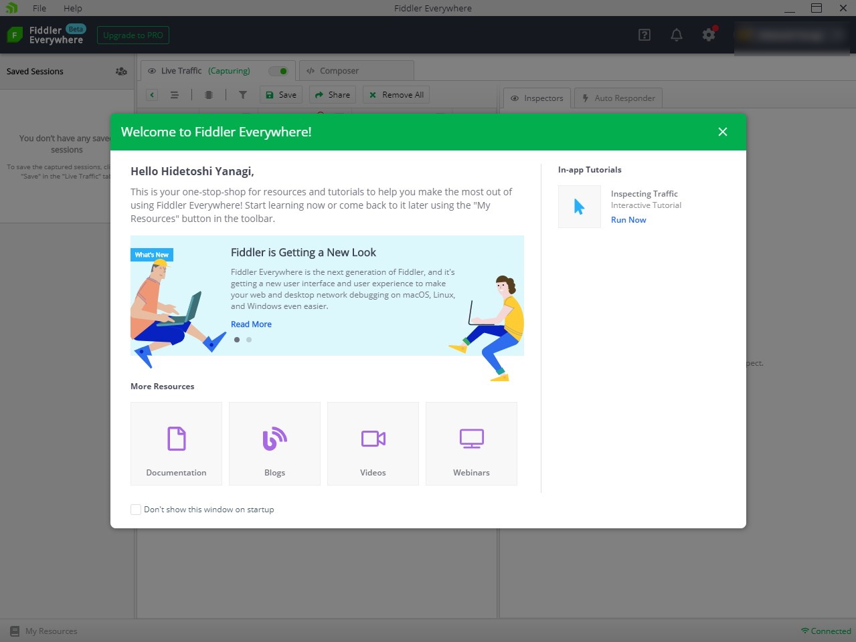Click the Fiddler Everywhere logo
Screen dimensions: 856x642
coord(46,35)
